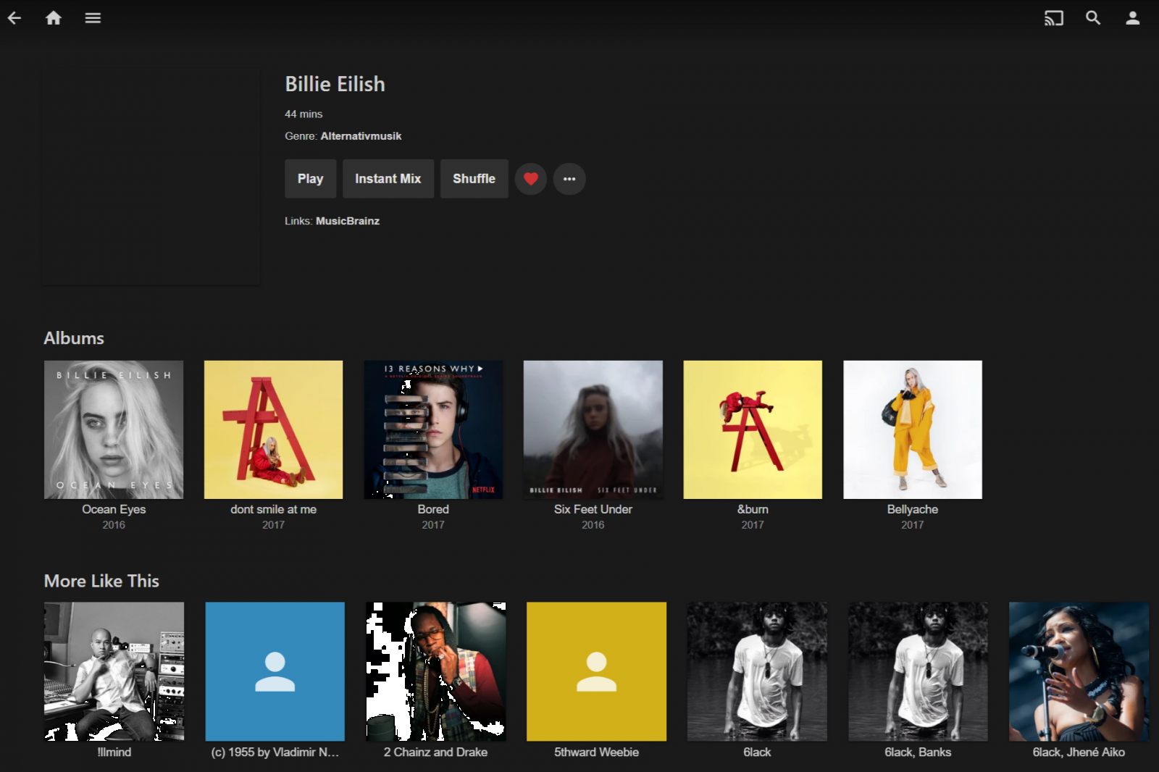Open the Bored album cover
The width and height of the screenshot is (1159, 772).
pyautogui.click(x=433, y=429)
